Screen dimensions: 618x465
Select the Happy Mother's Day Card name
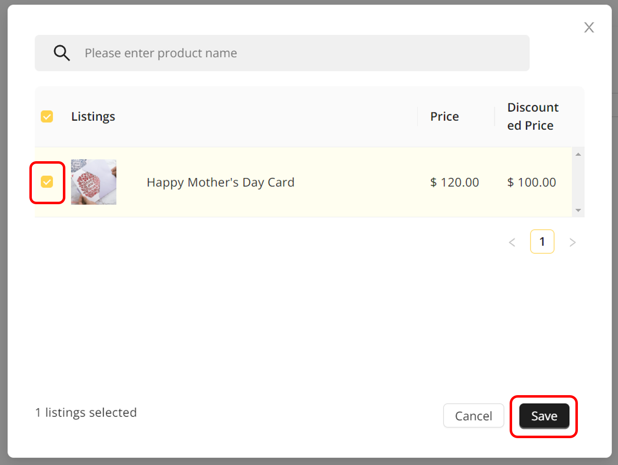click(220, 182)
